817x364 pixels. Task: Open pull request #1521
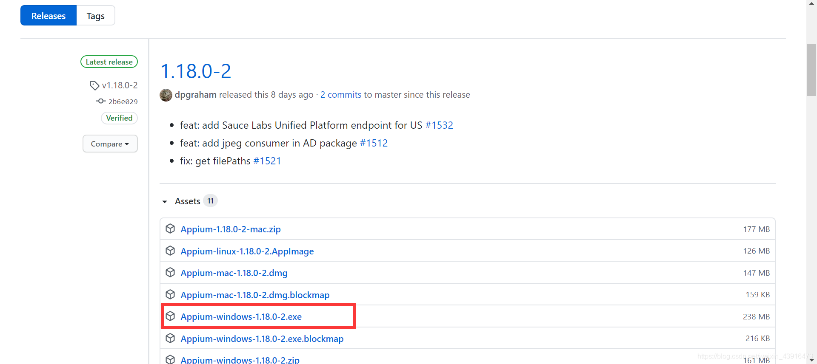pyautogui.click(x=267, y=161)
